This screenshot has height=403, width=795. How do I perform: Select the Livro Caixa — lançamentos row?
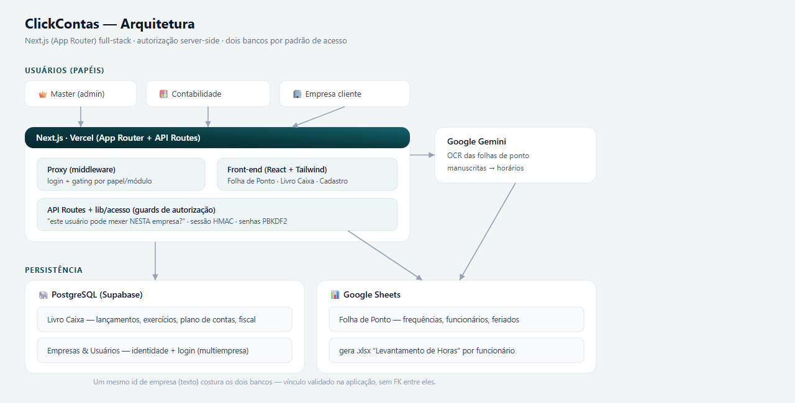165,319
